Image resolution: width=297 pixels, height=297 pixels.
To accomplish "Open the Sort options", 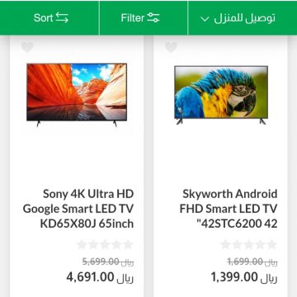I will 51,18.
